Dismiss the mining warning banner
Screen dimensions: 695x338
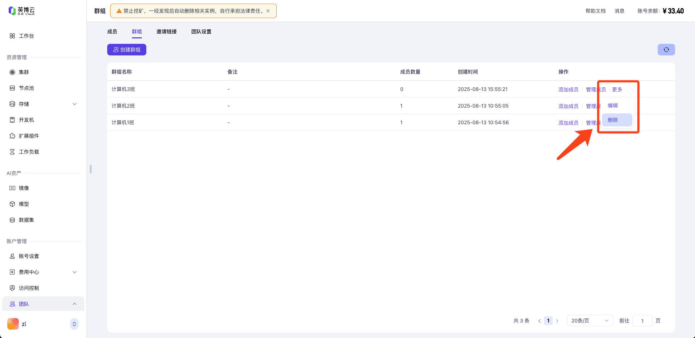(x=268, y=11)
